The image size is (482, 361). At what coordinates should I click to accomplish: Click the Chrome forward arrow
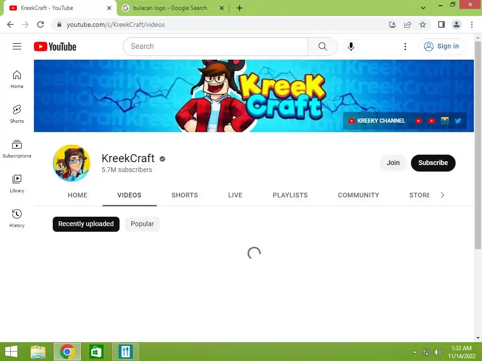[25, 24]
